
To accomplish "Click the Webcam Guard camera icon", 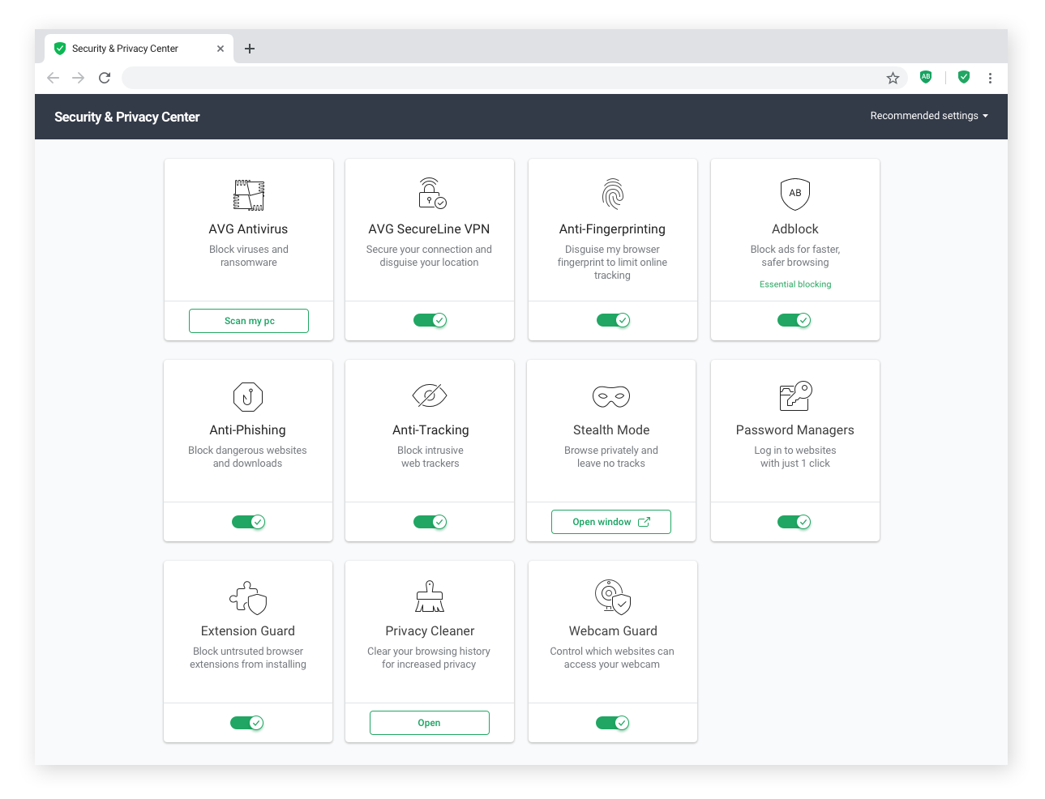I will coord(612,596).
